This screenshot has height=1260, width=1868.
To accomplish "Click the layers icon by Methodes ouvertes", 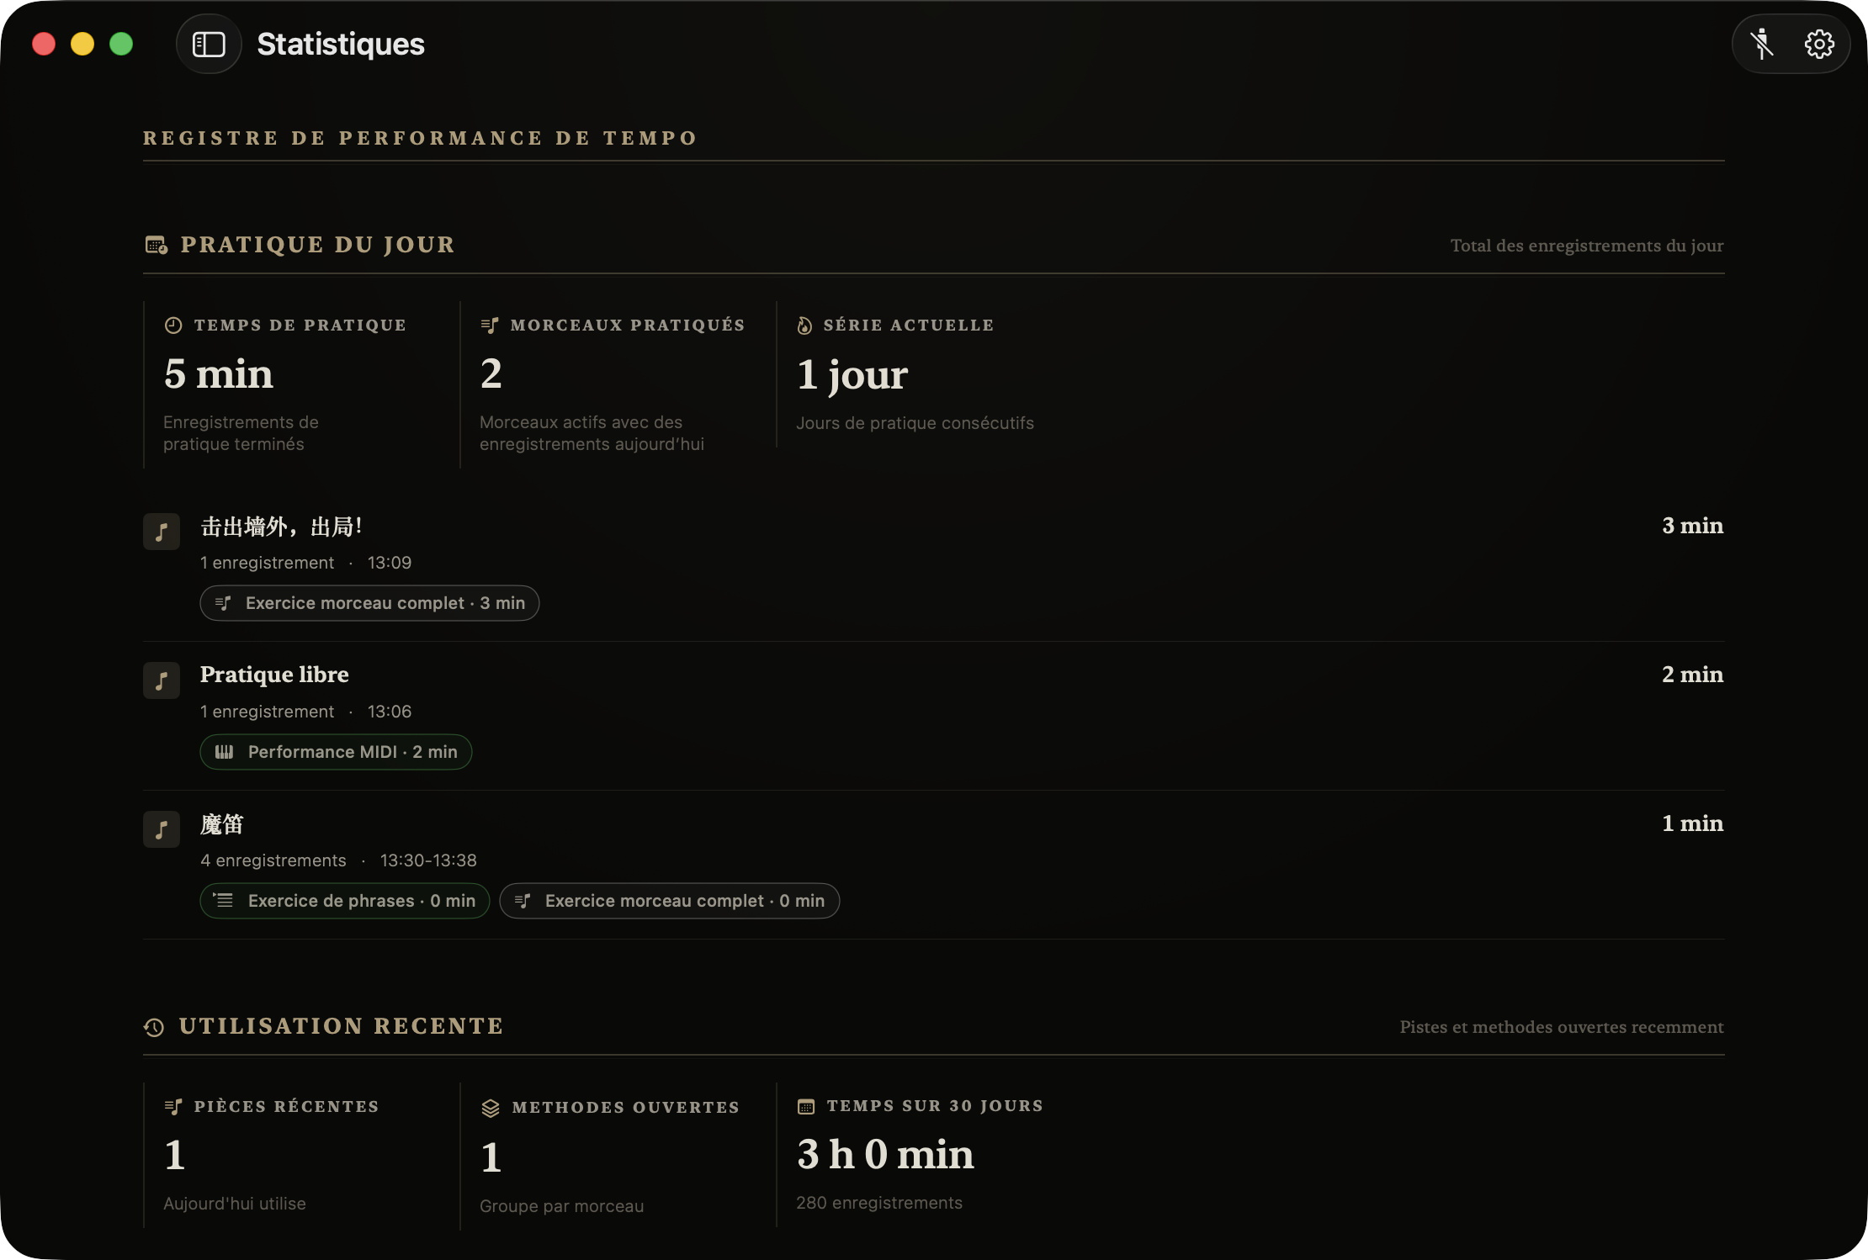I will 491,1108.
